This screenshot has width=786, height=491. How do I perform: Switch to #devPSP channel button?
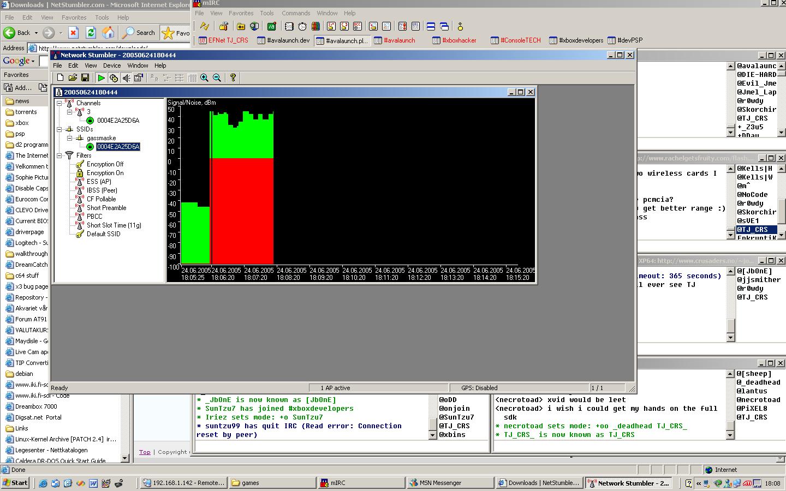tap(625, 40)
